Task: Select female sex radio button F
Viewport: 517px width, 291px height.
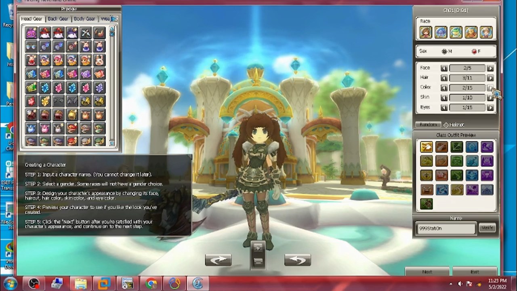Action: [x=474, y=51]
